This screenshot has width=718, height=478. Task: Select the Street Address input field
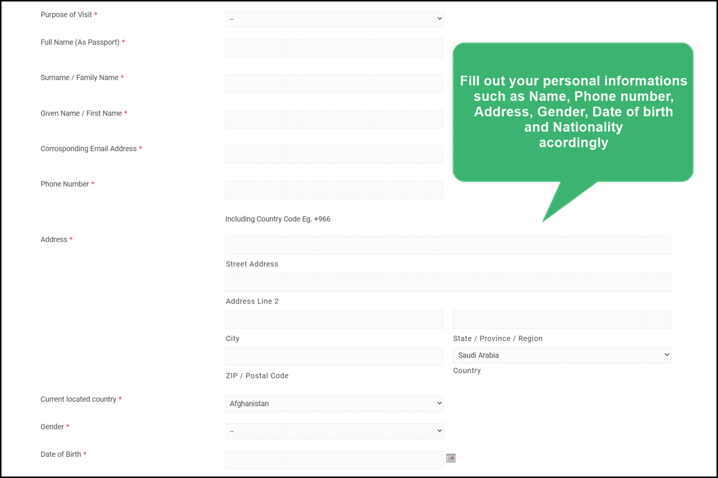pos(447,245)
